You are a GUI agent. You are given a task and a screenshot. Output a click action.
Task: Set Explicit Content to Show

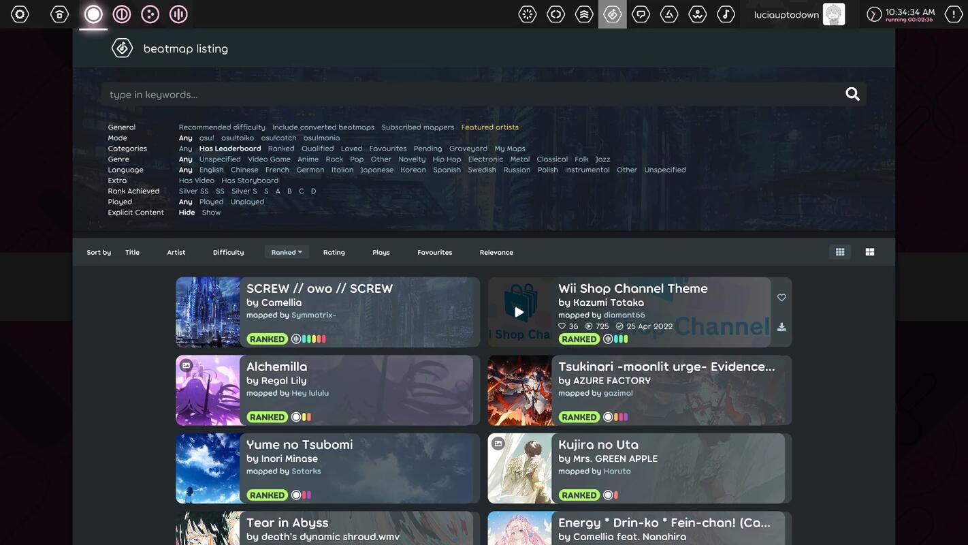click(x=211, y=213)
